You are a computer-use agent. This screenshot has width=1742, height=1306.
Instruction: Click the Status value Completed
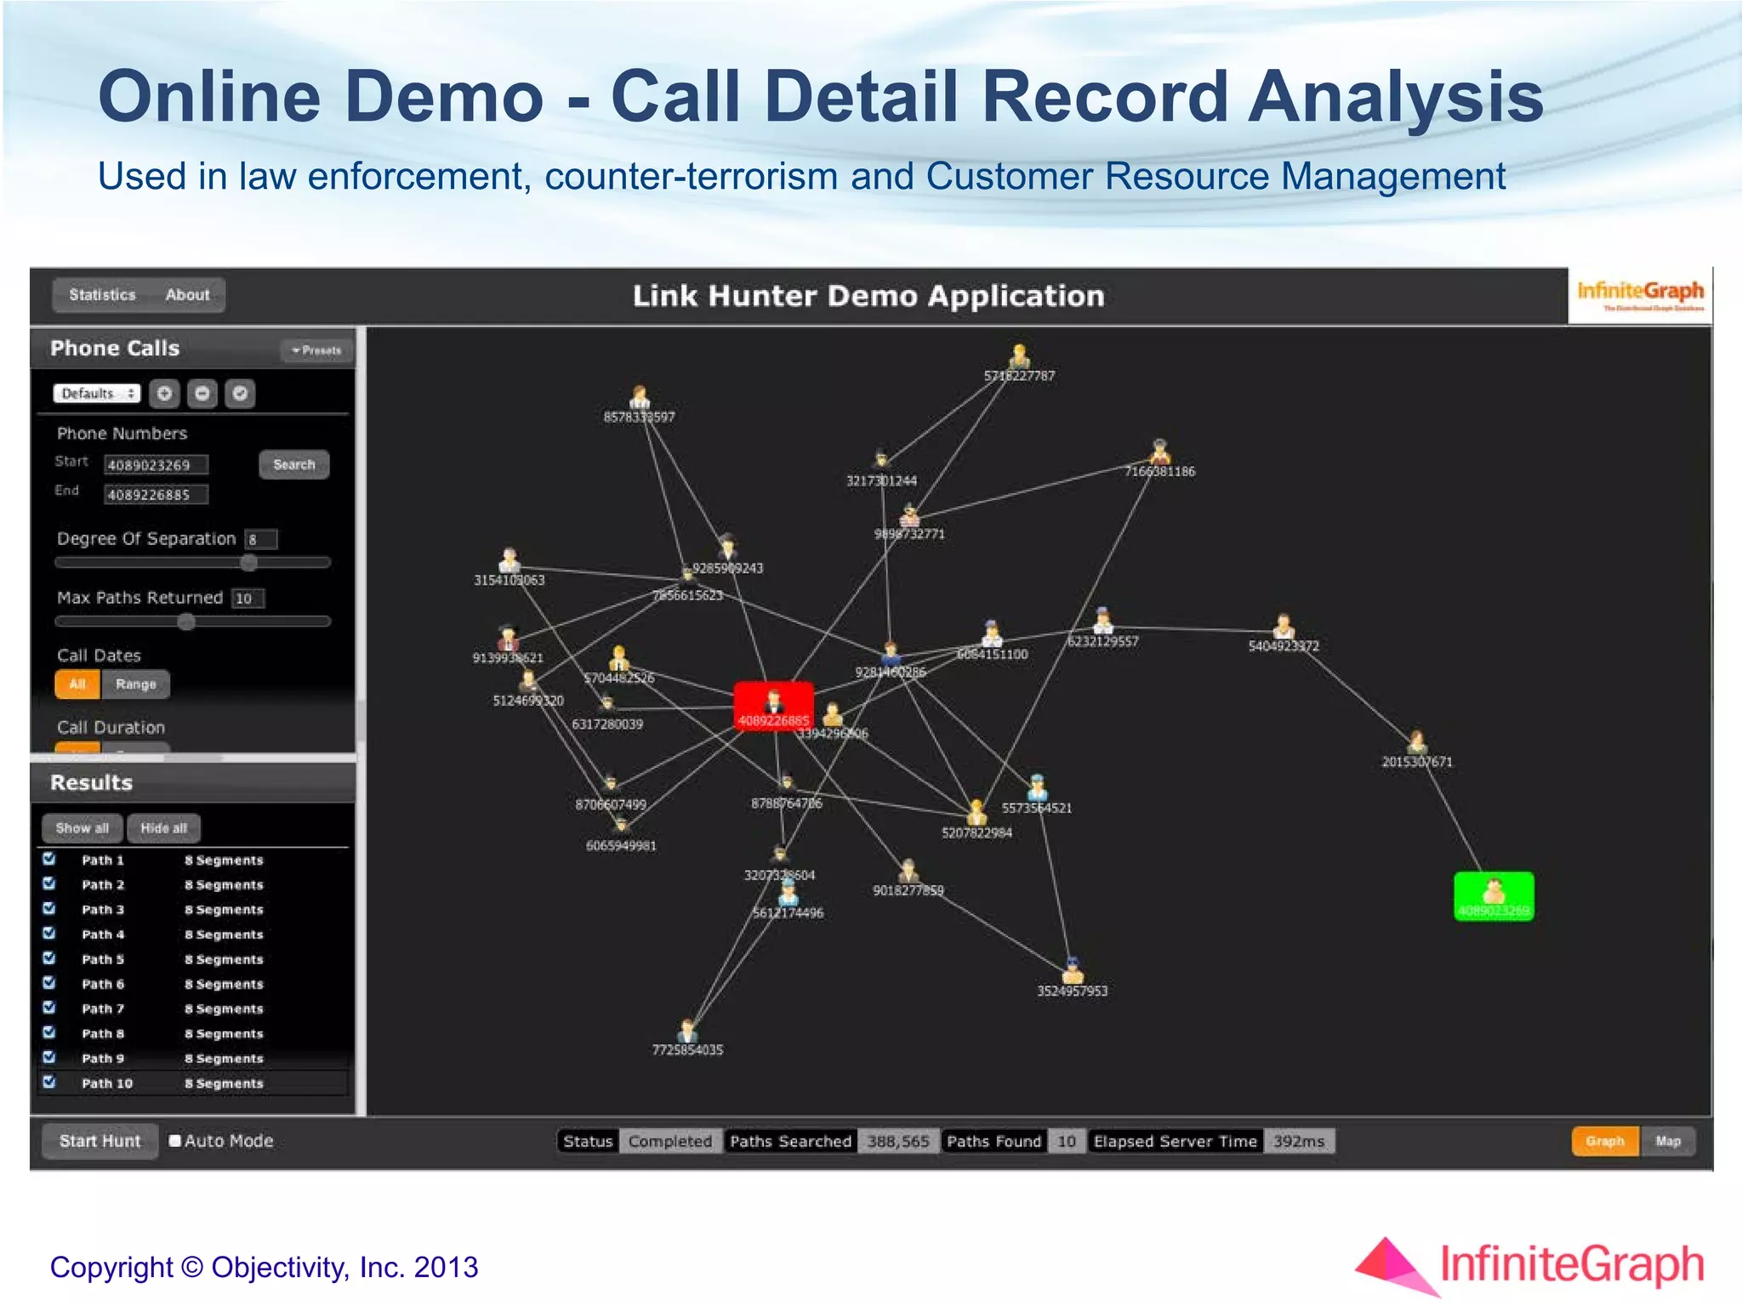click(670, 1141)
